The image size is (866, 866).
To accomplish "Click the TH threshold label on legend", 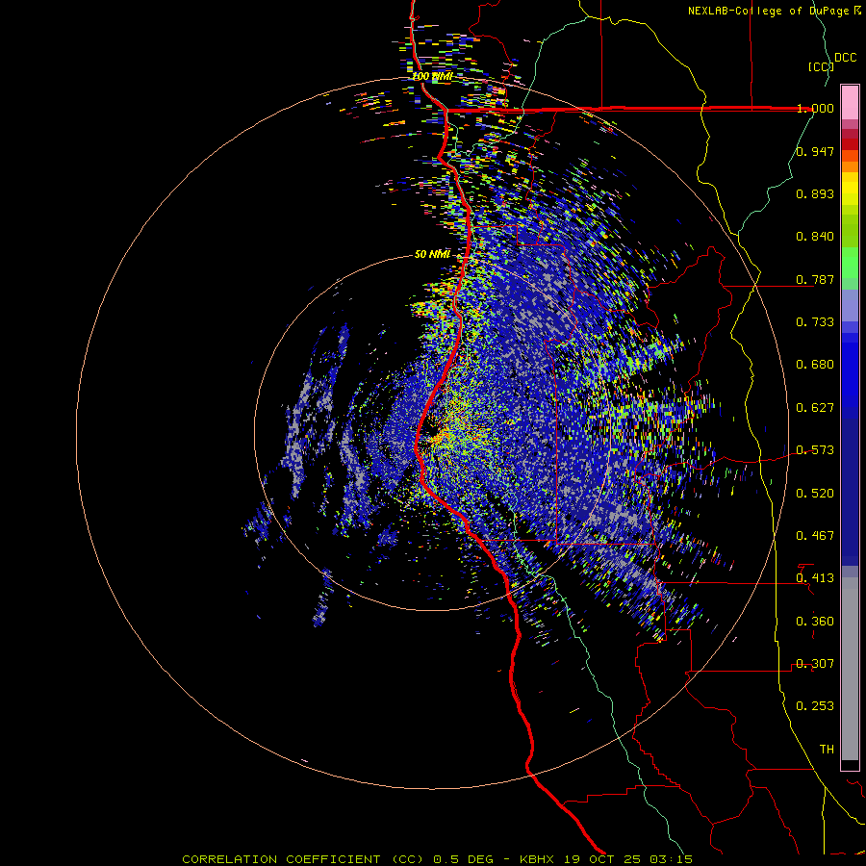I will (x=827, y=750).
